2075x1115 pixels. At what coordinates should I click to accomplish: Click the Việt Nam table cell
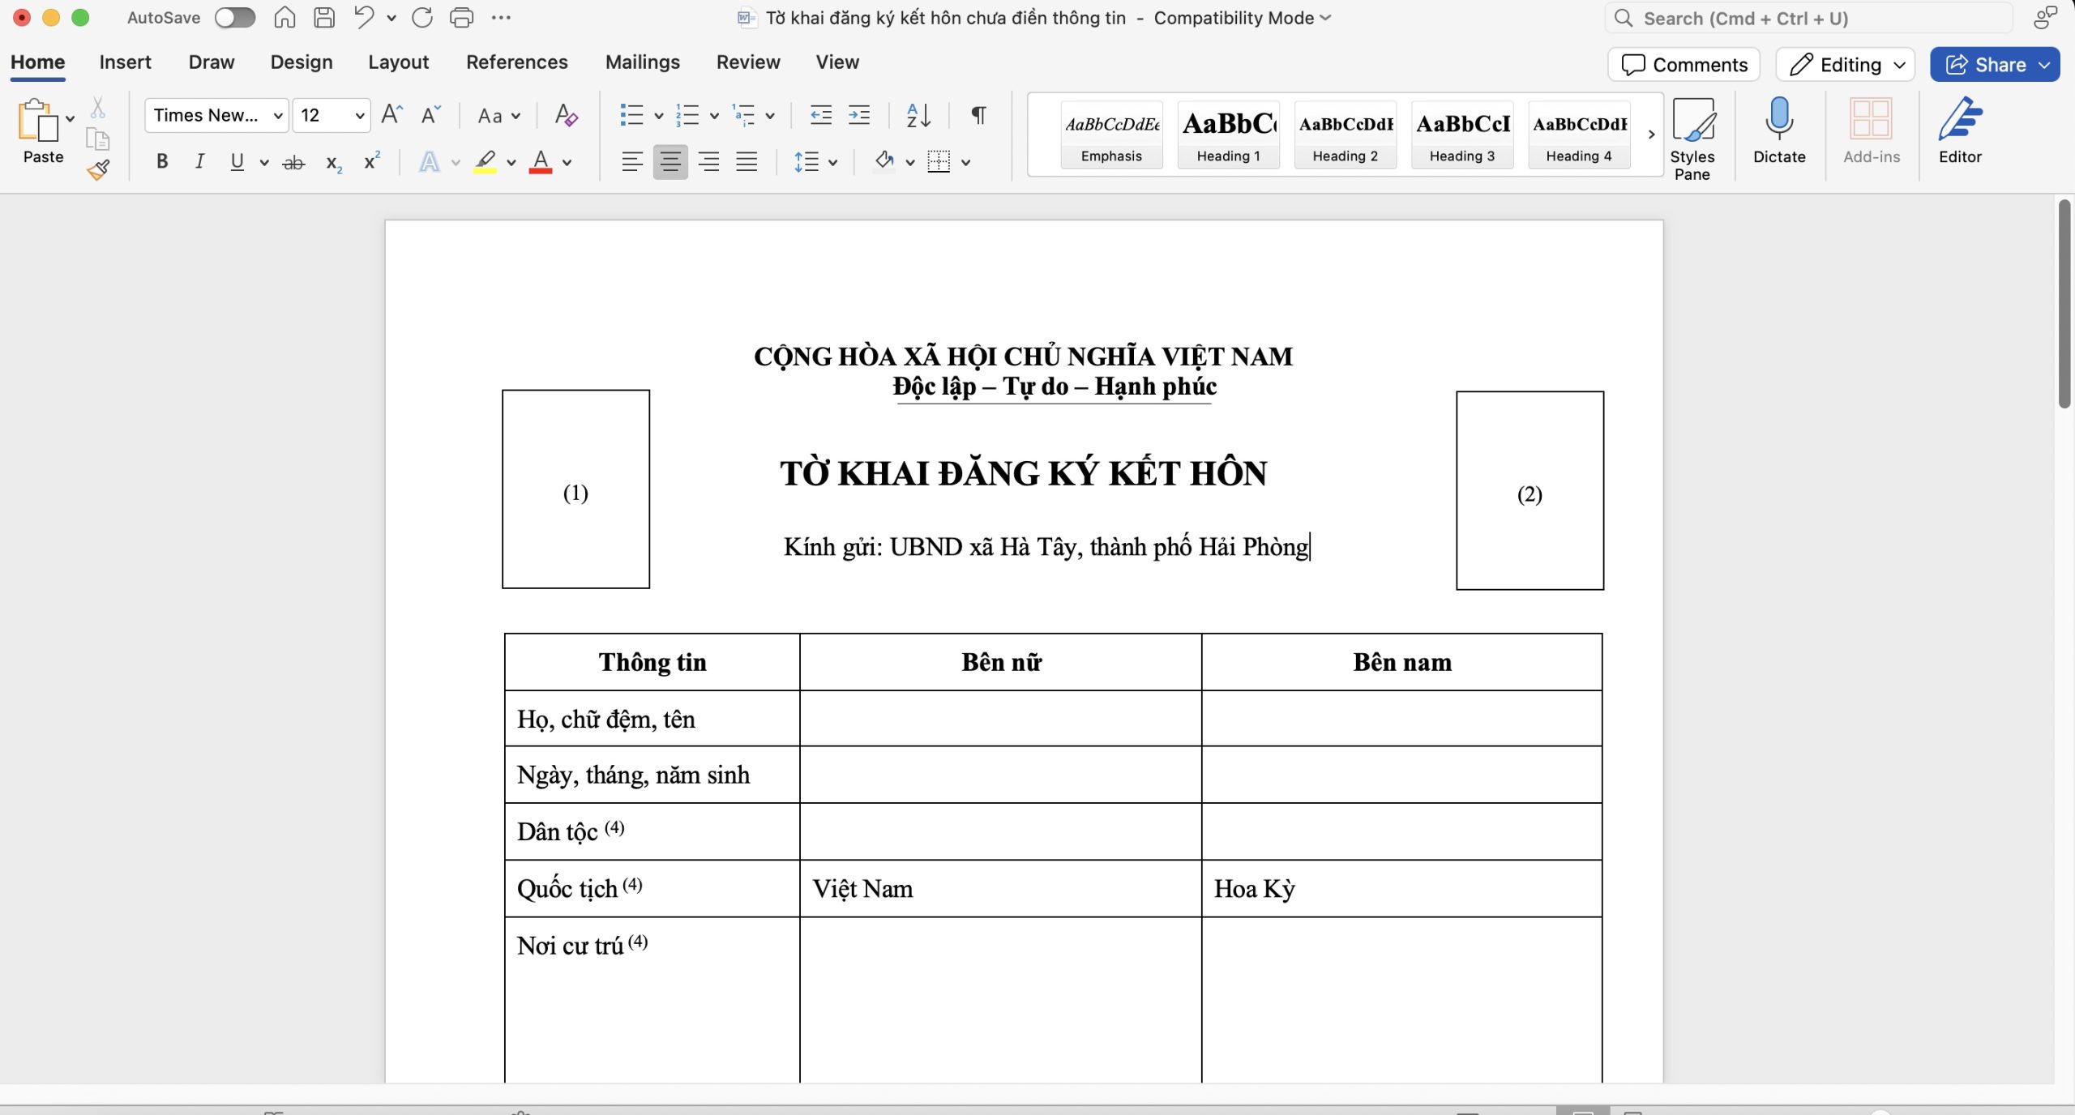1000,889
